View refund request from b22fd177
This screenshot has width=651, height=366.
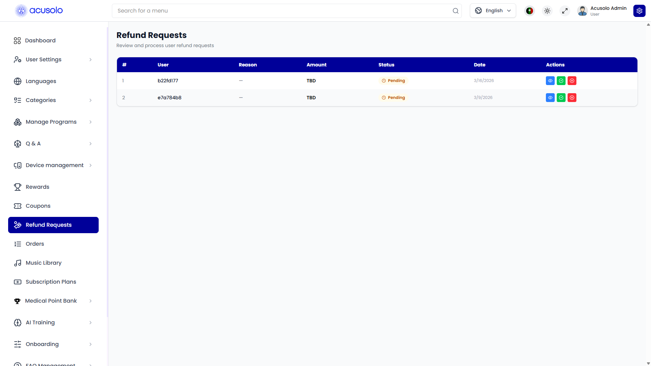click(550, 81)
